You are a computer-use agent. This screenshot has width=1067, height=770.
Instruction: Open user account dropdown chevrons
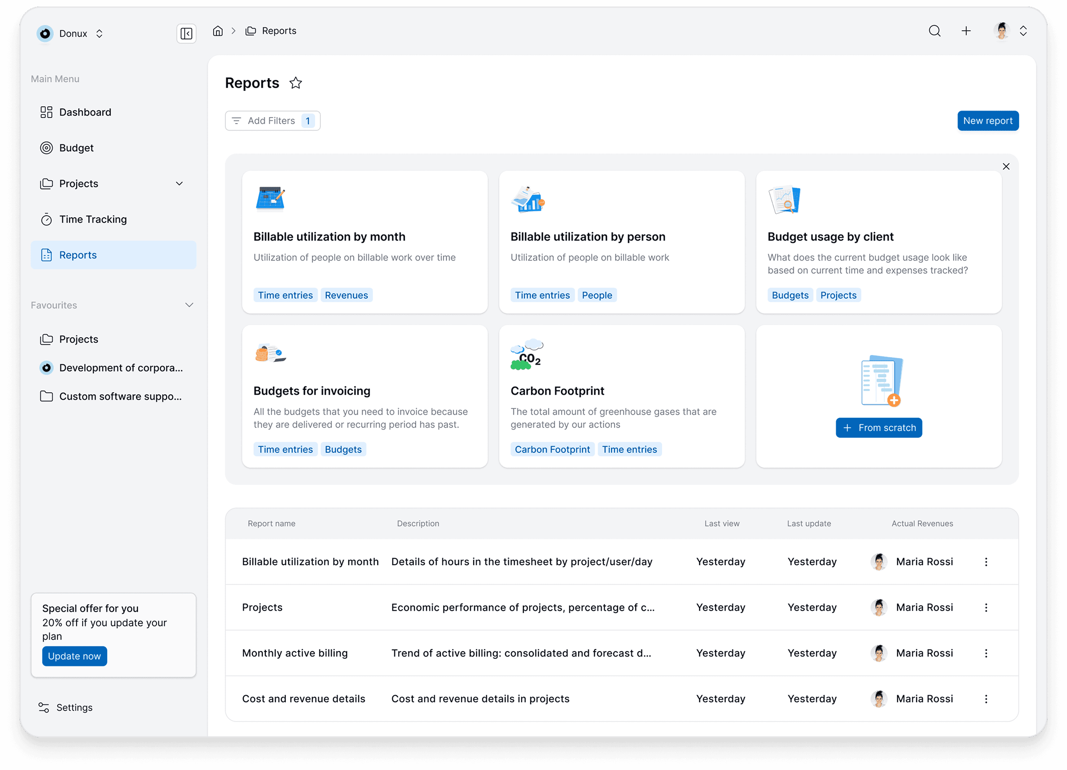click(x=1023, y=31)
